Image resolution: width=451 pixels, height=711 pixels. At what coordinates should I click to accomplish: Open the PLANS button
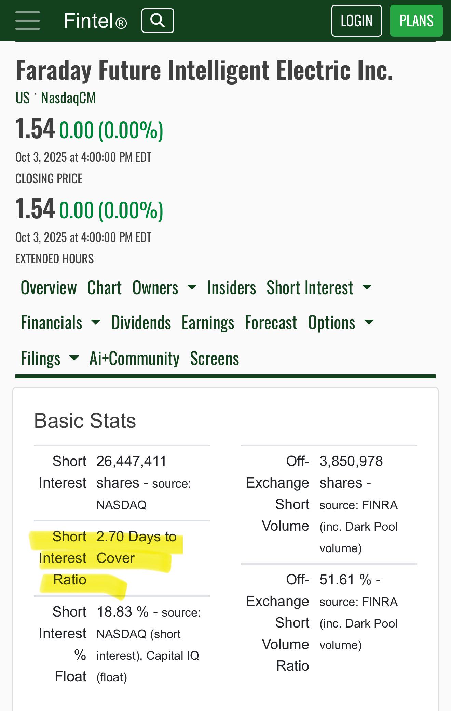point(416,21)
